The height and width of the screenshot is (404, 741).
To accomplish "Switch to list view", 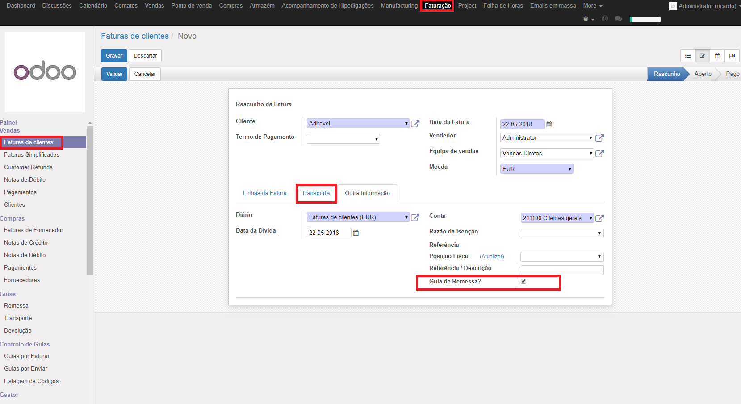I will [x=688, y=56].
